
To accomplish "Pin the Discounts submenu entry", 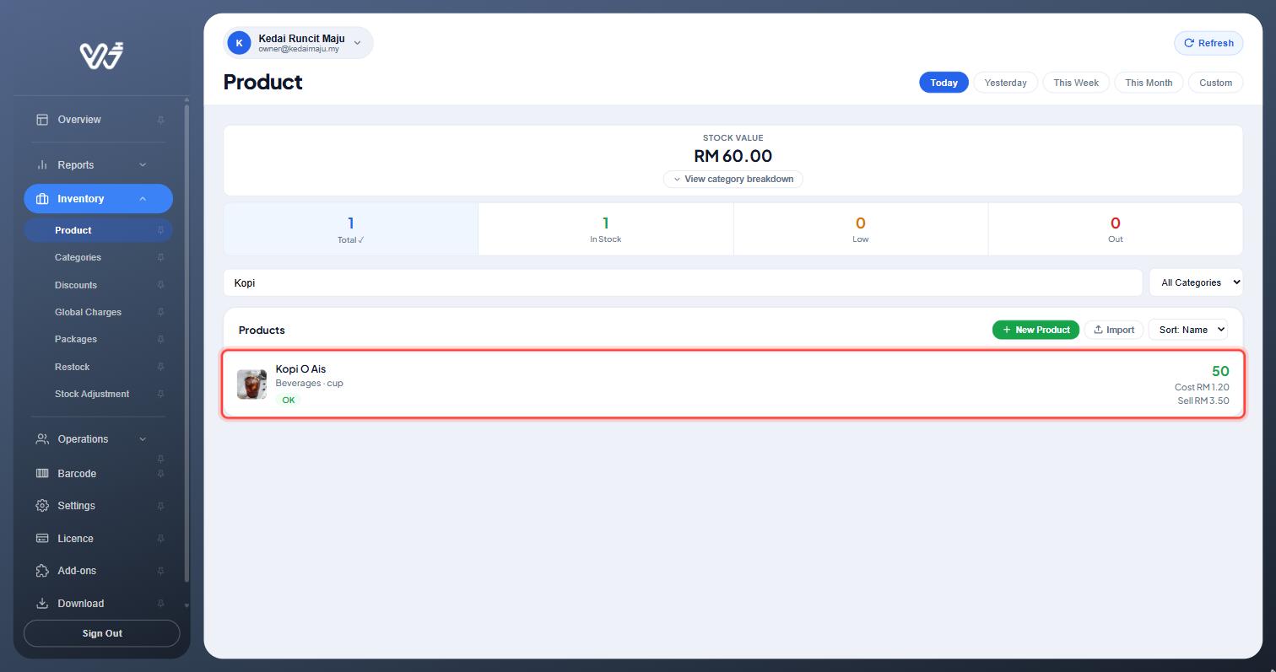I will coord(160,285).
